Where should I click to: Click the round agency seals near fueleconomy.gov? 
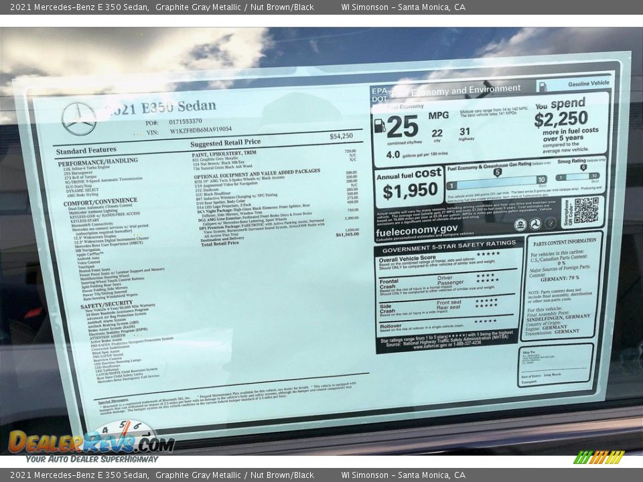[535, 224]
